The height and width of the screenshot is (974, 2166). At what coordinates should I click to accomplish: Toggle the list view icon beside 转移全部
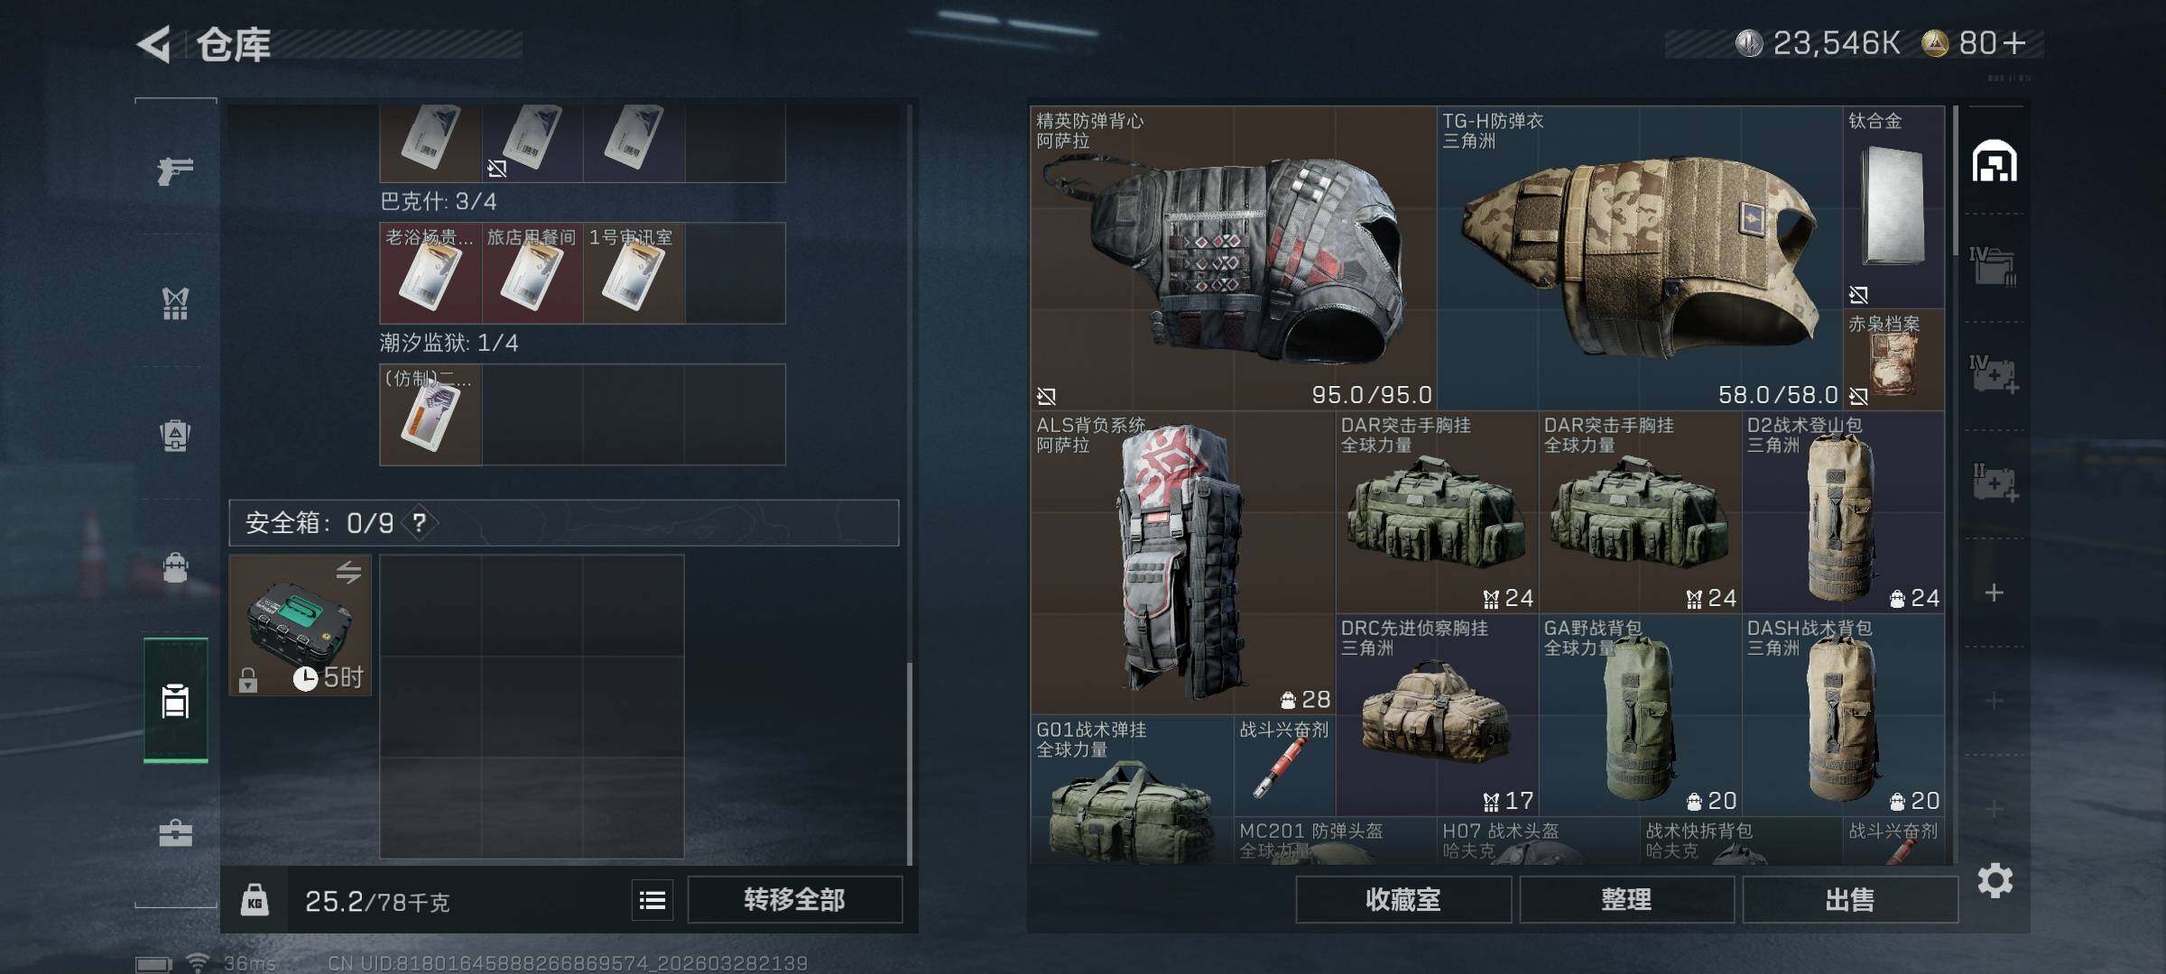[x=653, y=900]
